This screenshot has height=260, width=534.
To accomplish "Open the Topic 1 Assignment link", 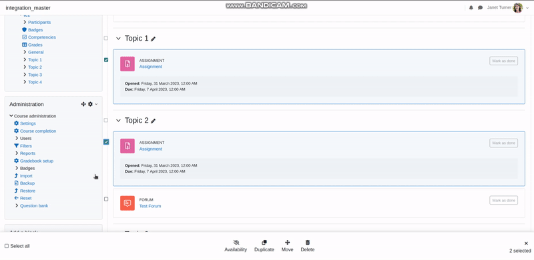I will tap(151, 67).
